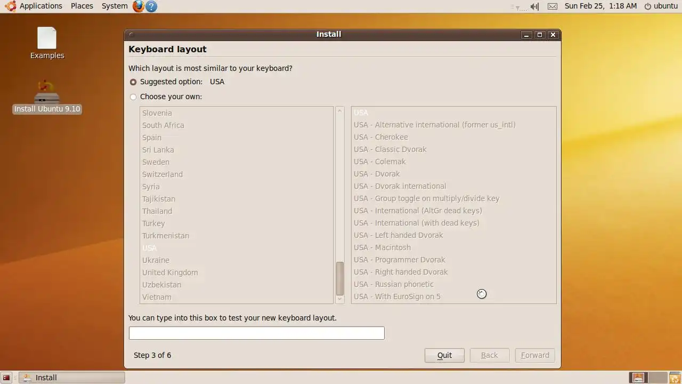Select Turkmenistan in the country list
The image size is (682, 384).
[237, 236]
